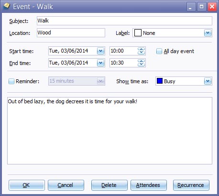Open the Recurrence settings
This screenshot has height=196, width=219.
click(x=191, y=185)
